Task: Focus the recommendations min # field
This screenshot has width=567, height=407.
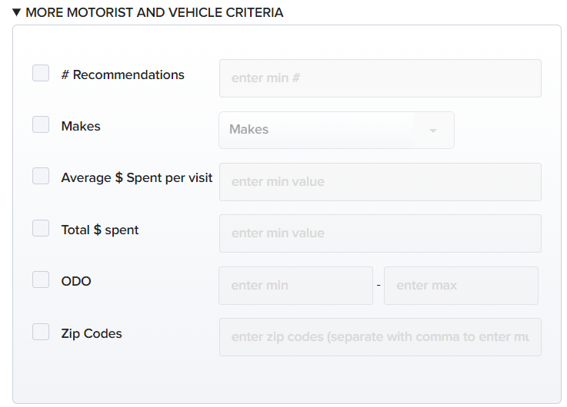Action: pyautogui.click(x=380, y=78)
